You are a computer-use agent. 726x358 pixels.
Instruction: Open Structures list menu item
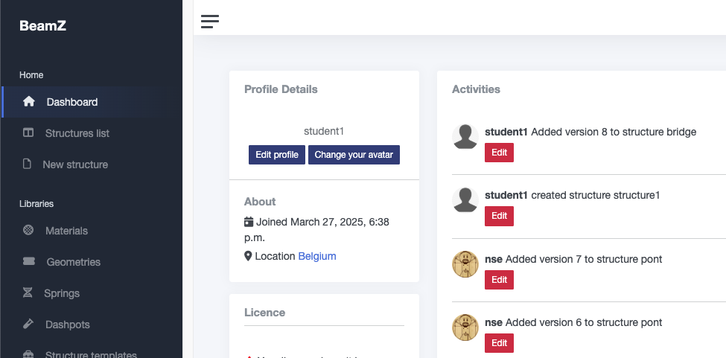tap(77, 133)
